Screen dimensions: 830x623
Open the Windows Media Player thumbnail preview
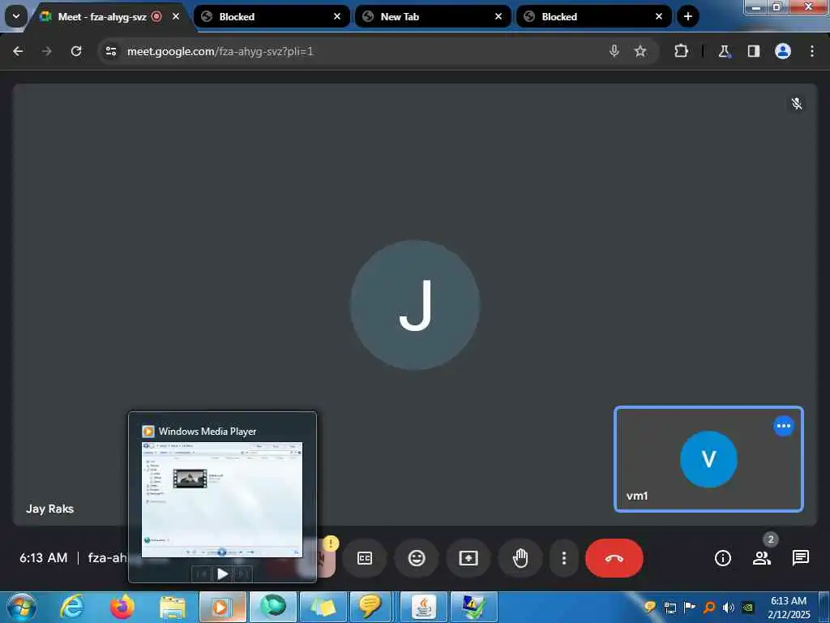pyautogui.click(x=222, y=500)
